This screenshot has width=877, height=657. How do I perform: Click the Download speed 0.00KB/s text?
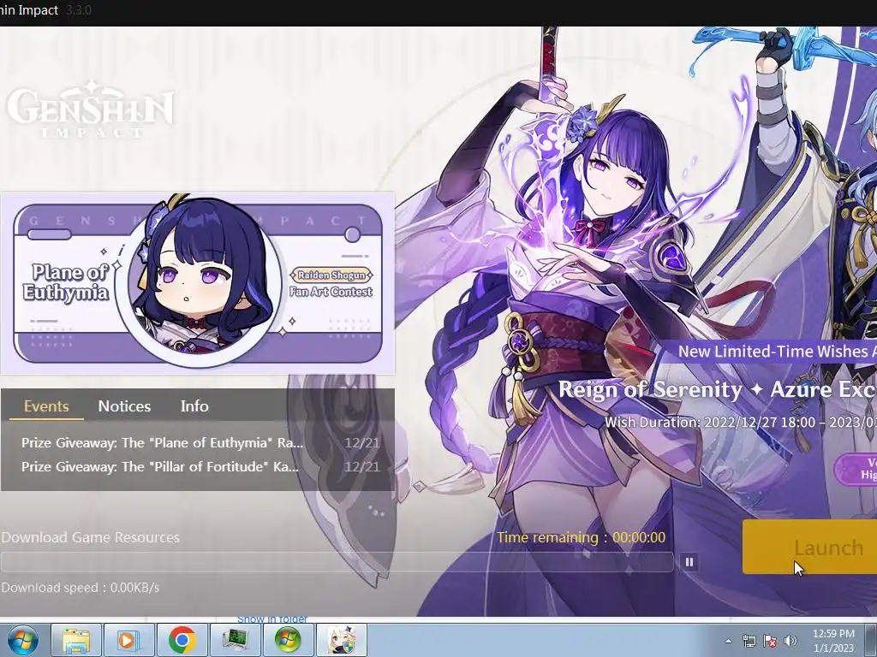coord(81,588)
